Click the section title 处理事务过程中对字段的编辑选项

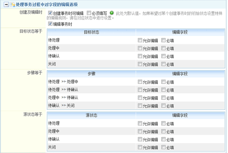tap(47, 5)
